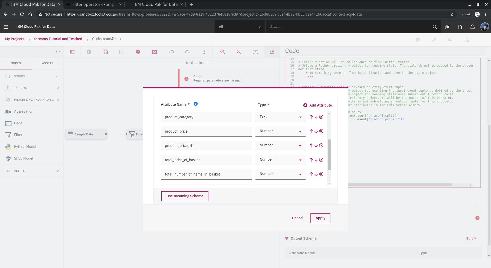Switch to the third IBM Cloud Pak browser tab
Image resolution: width=491 pixels, height=268 pixels.
point(155,4)
